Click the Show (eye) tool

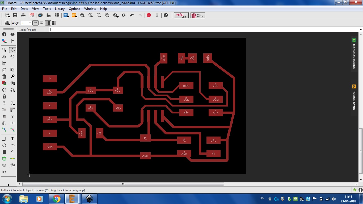point(12,34)
